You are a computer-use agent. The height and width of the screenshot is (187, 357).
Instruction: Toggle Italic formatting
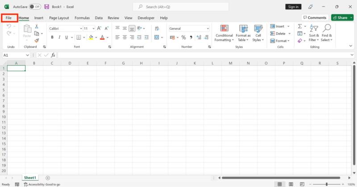(60, 37)
